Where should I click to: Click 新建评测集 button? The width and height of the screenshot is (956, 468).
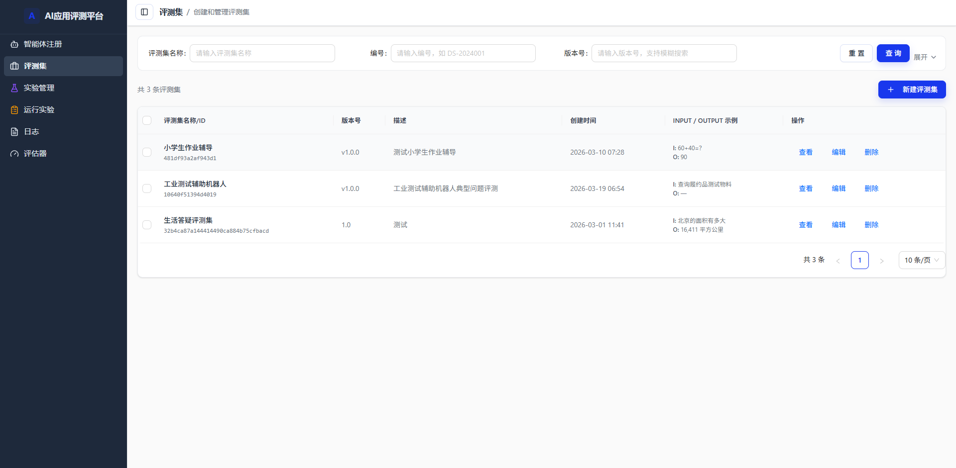click(912, 90)
